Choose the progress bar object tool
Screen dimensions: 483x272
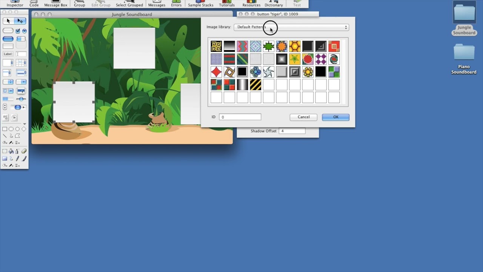8,99
